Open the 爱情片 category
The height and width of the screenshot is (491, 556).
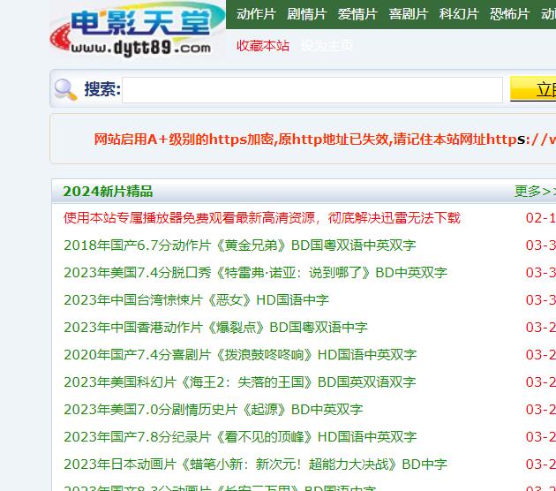357,14
